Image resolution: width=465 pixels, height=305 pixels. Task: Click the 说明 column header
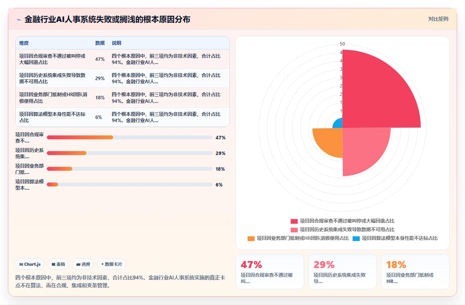pos(117,43)
